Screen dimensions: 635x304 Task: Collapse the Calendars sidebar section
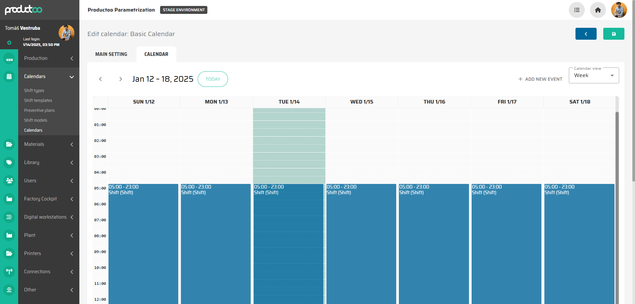click(x=71, y=77)
